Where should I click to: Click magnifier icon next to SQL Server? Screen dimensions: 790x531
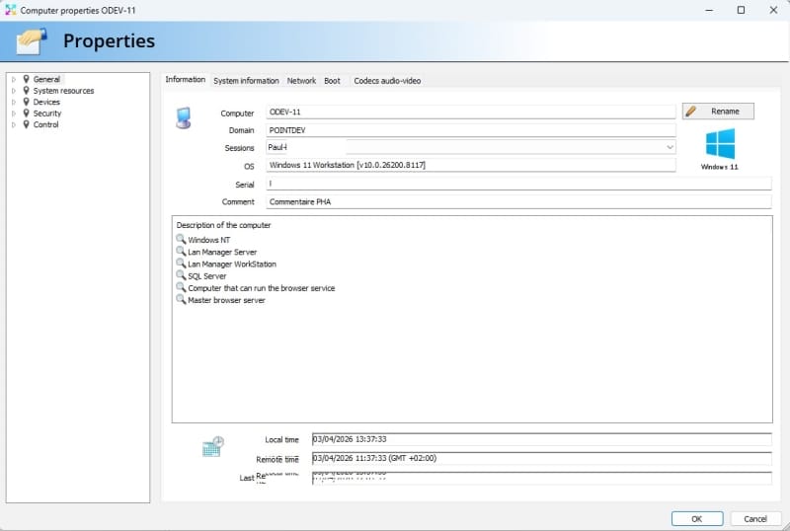pyautogui.click(x=181, y=276)
